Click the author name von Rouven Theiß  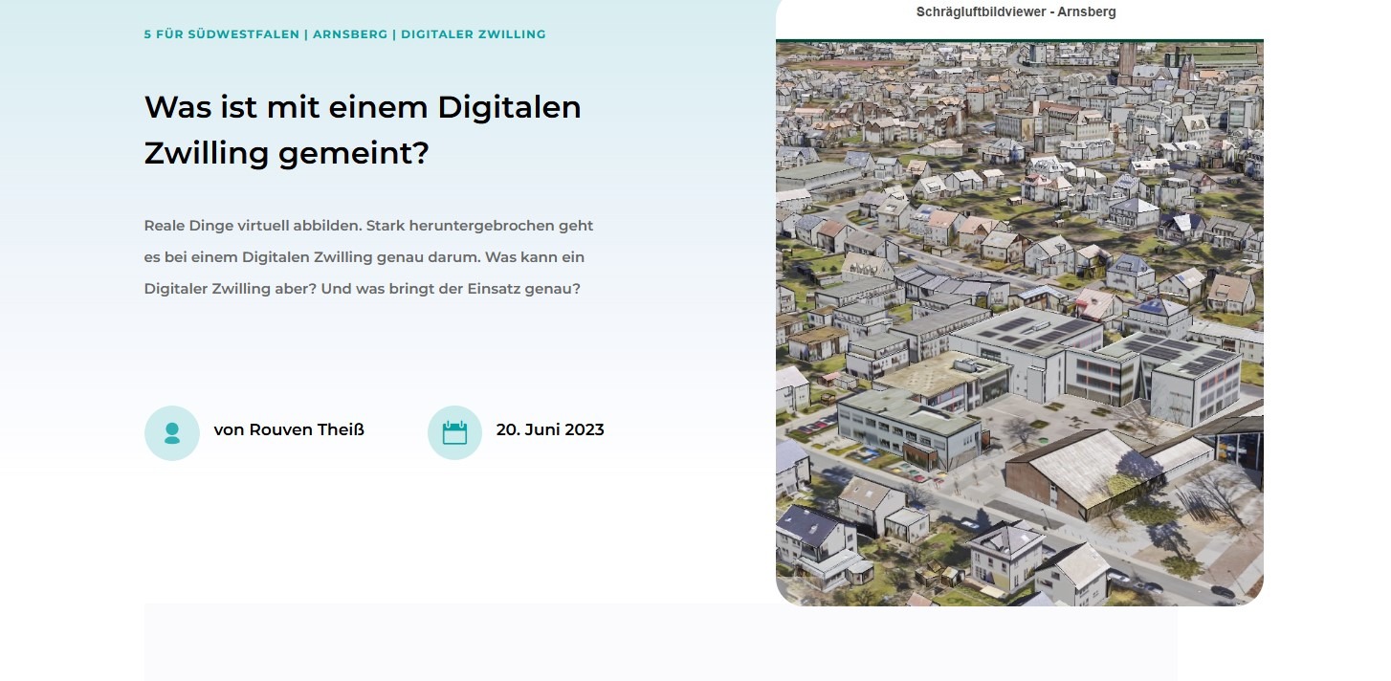(289, 429)
